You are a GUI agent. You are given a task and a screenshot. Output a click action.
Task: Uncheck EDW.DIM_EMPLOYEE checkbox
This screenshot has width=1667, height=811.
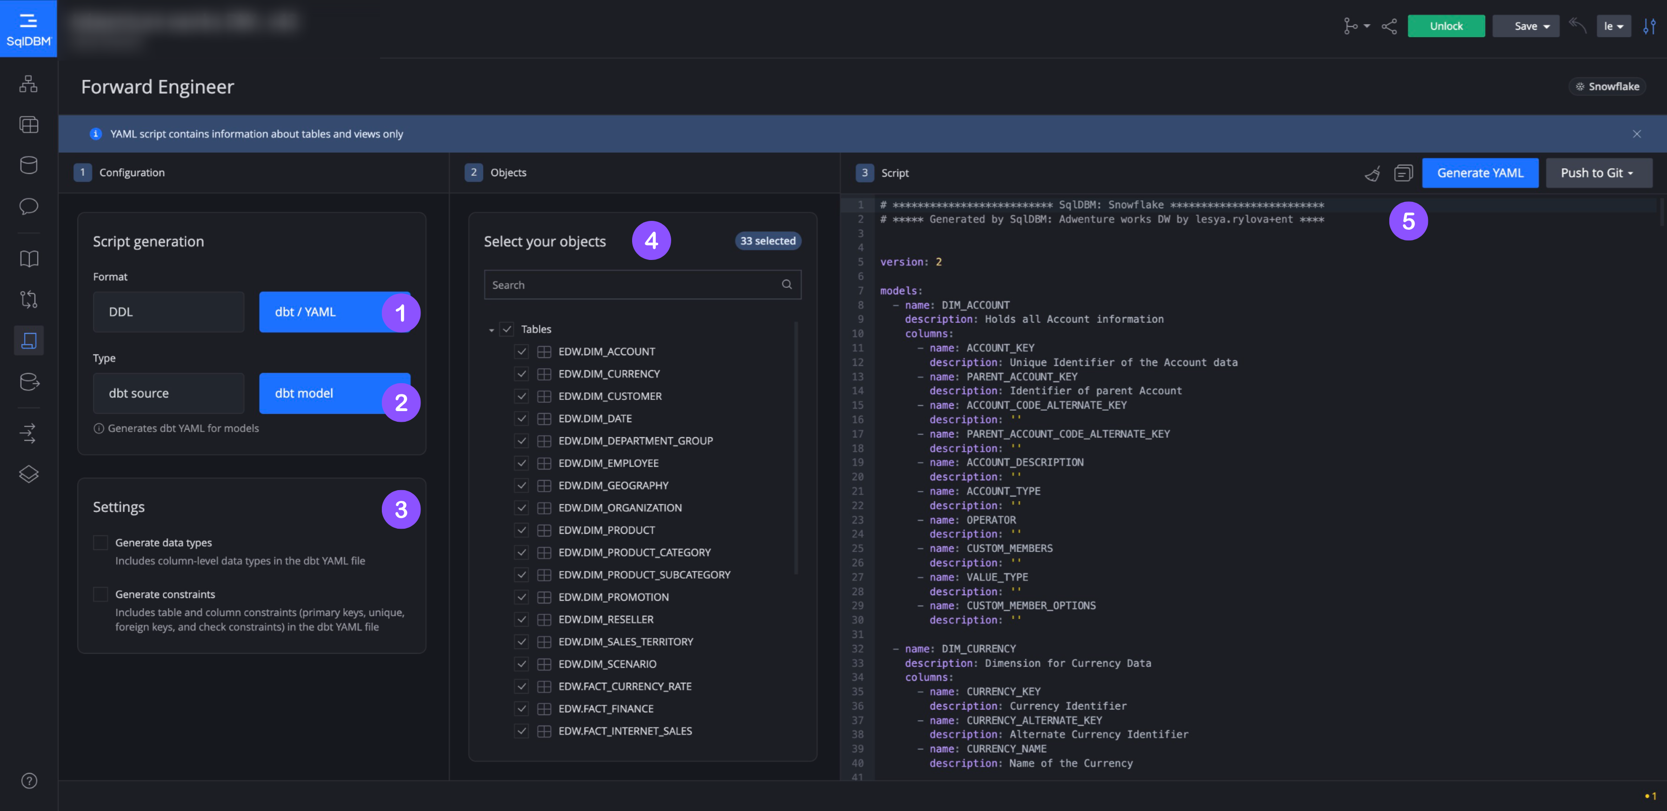coord(521,463)
